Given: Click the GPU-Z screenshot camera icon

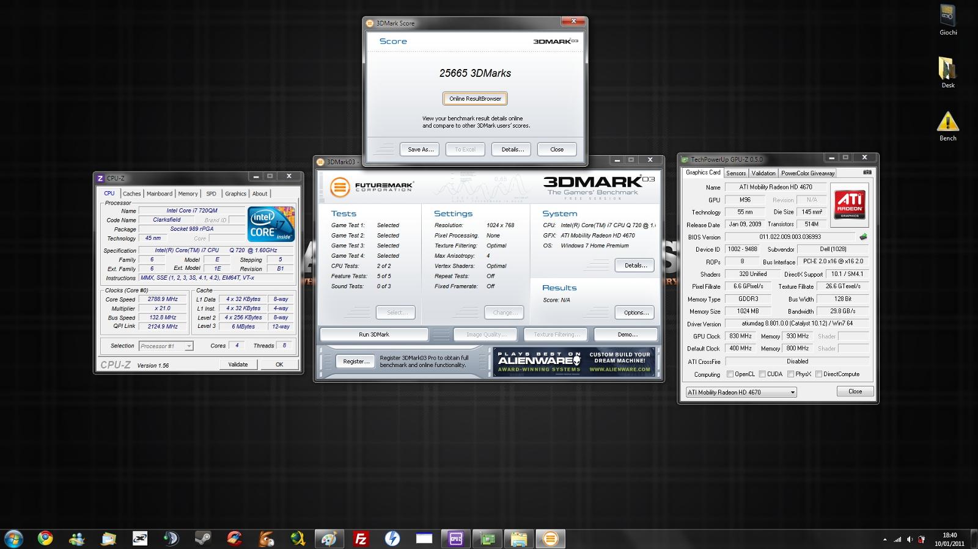Looking at the screenshot, I should pyautogui.click(x=867, y=173).
